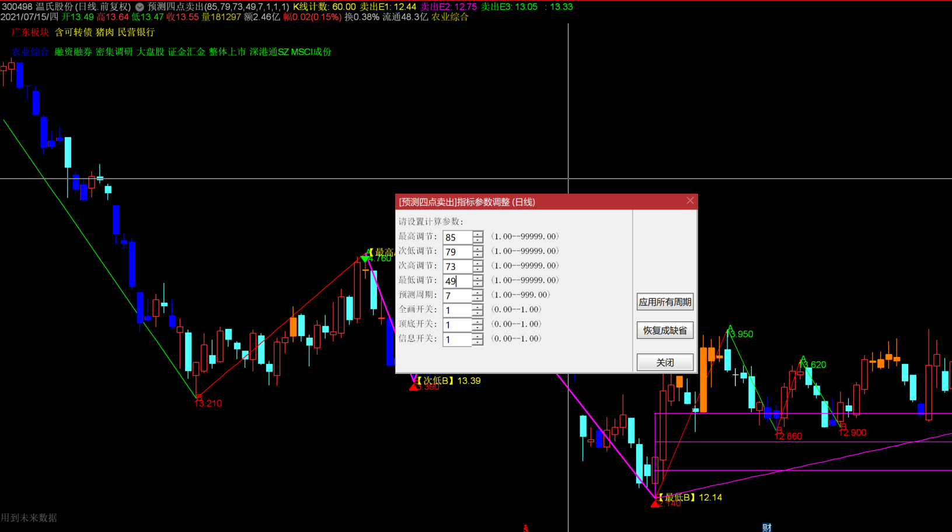Open the 密集调研 tag

114,52
